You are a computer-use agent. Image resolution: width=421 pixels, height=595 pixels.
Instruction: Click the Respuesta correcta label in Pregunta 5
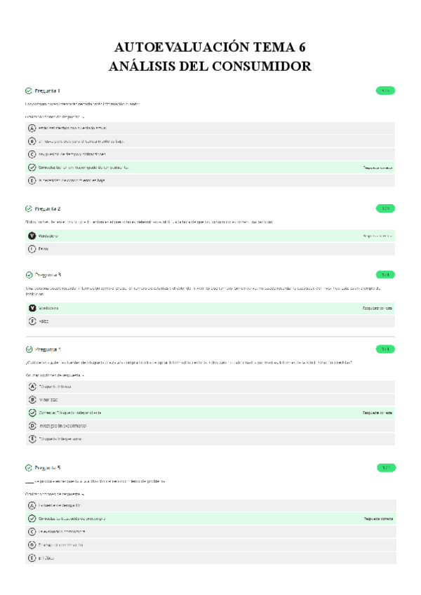[x=377, y=519]
